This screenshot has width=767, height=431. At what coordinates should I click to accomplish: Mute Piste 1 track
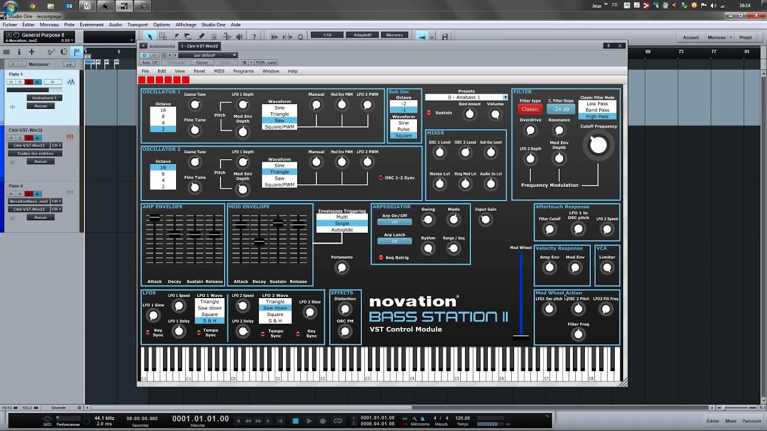click(11, 82)
